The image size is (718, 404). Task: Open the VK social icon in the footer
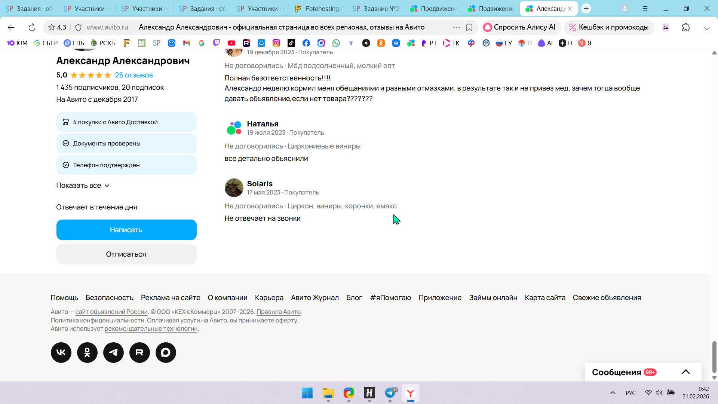61,352
